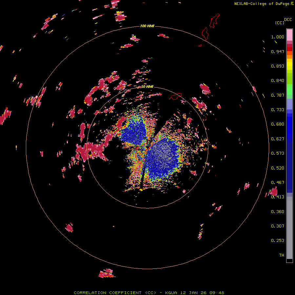The height and width of the screenshot is (295, 295).
Task: Click the 0.413 value on the color scale
Action: [278, 197]
